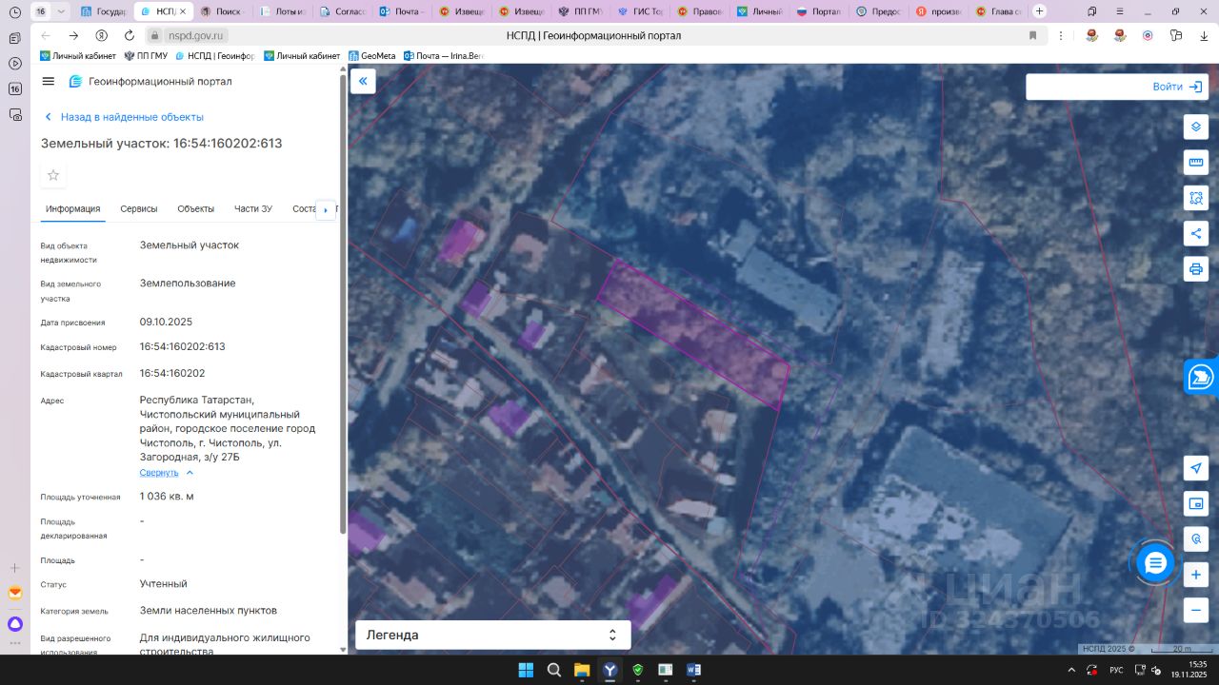Screen dimensions: 1219x685
Task: Select cadastral quarter 16:54:160202 value
Action: [172, 374]
